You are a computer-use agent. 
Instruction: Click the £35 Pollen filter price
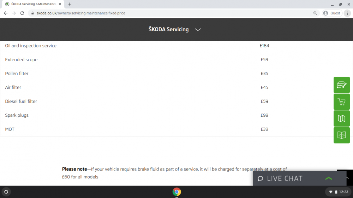pyautogui.click(x=264, y=74)
